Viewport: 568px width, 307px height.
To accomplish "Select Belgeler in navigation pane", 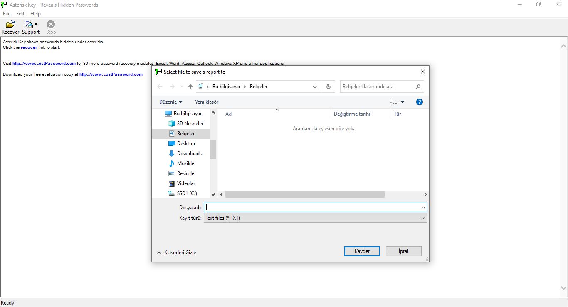I will click(180, 134).
